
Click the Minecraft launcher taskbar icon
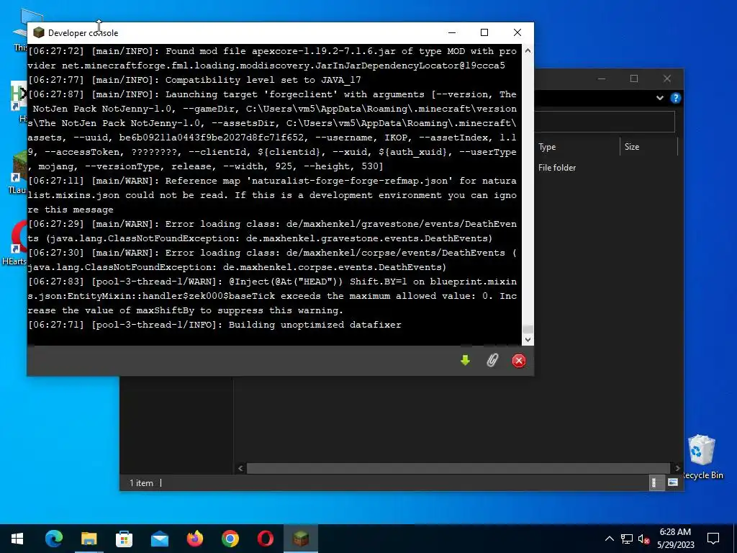(x=301, y=539)
